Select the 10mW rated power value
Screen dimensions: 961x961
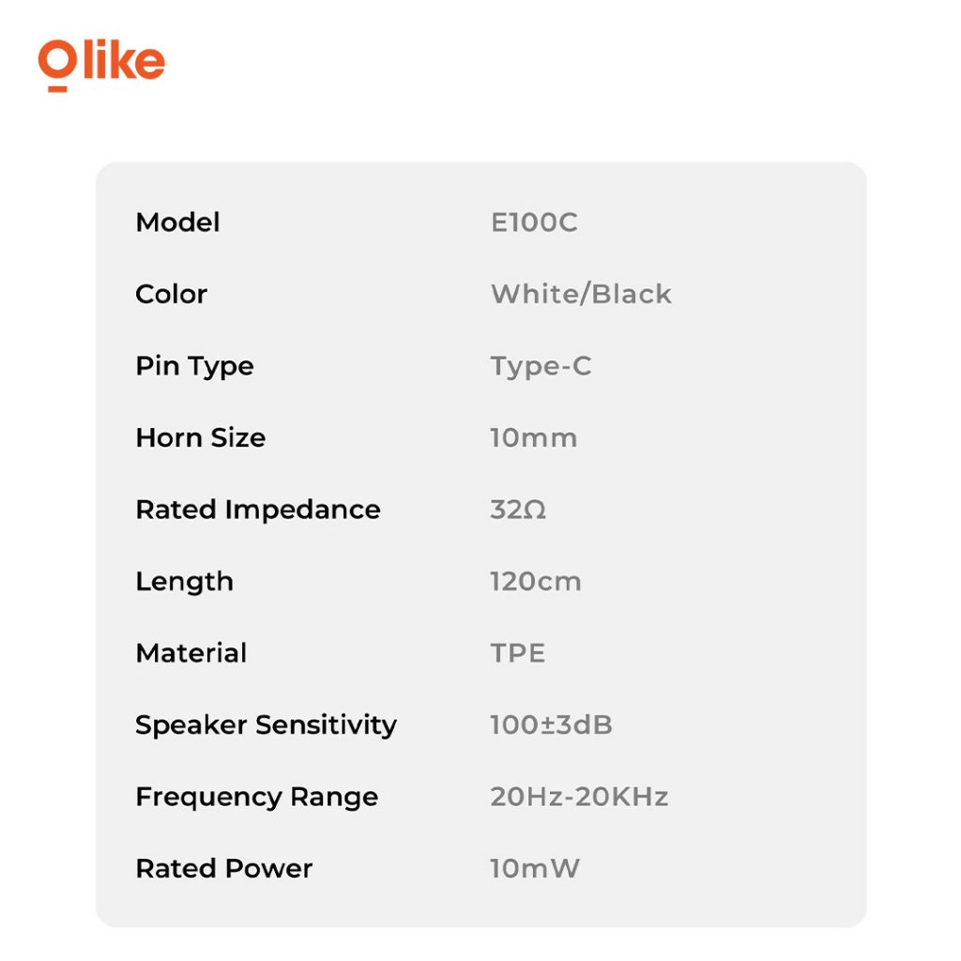click(x=534, y=868)
